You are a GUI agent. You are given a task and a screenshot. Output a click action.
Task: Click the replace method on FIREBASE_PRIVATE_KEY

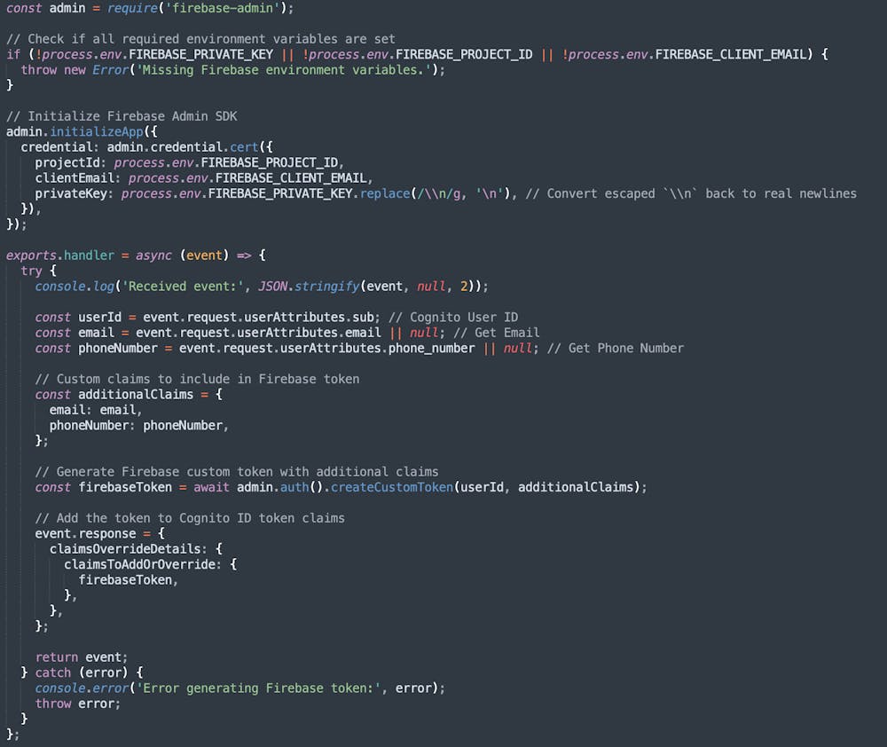(385, 193)
